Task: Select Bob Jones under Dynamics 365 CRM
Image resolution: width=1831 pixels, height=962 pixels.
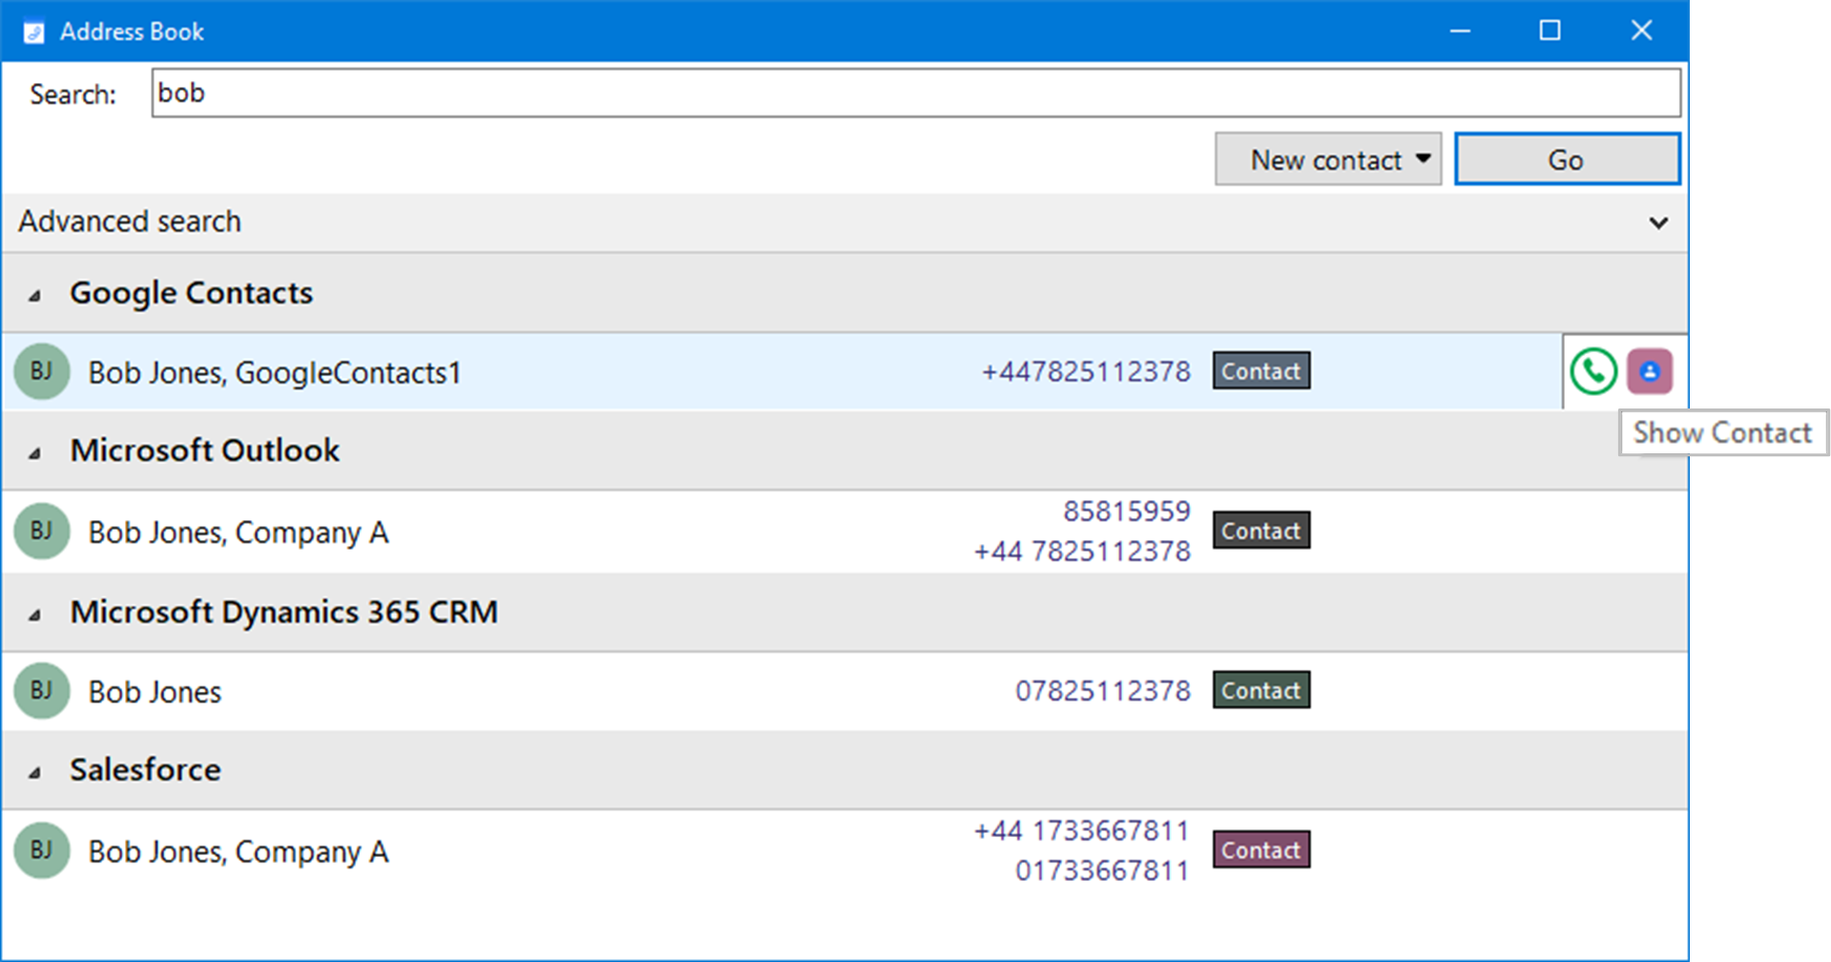Action: click(155, 691)
